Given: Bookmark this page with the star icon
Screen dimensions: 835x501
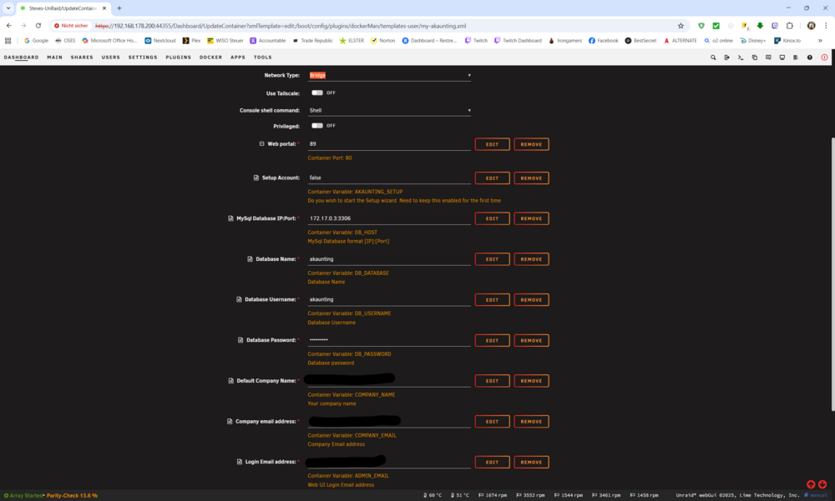Looking at the screenshot, I should (681, 26).
